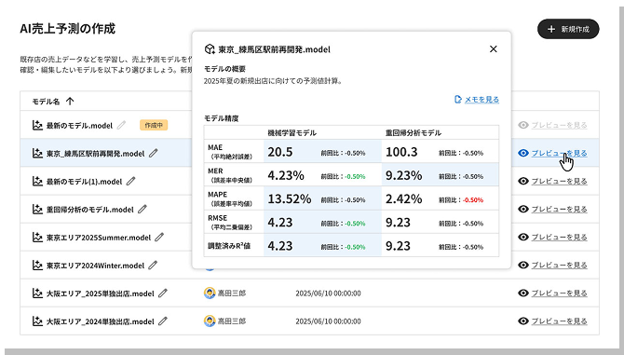The height and width of the screenshot is (355, 624).
Task: Click the 重回帰分析モデル column header
Action: (414, 133)
